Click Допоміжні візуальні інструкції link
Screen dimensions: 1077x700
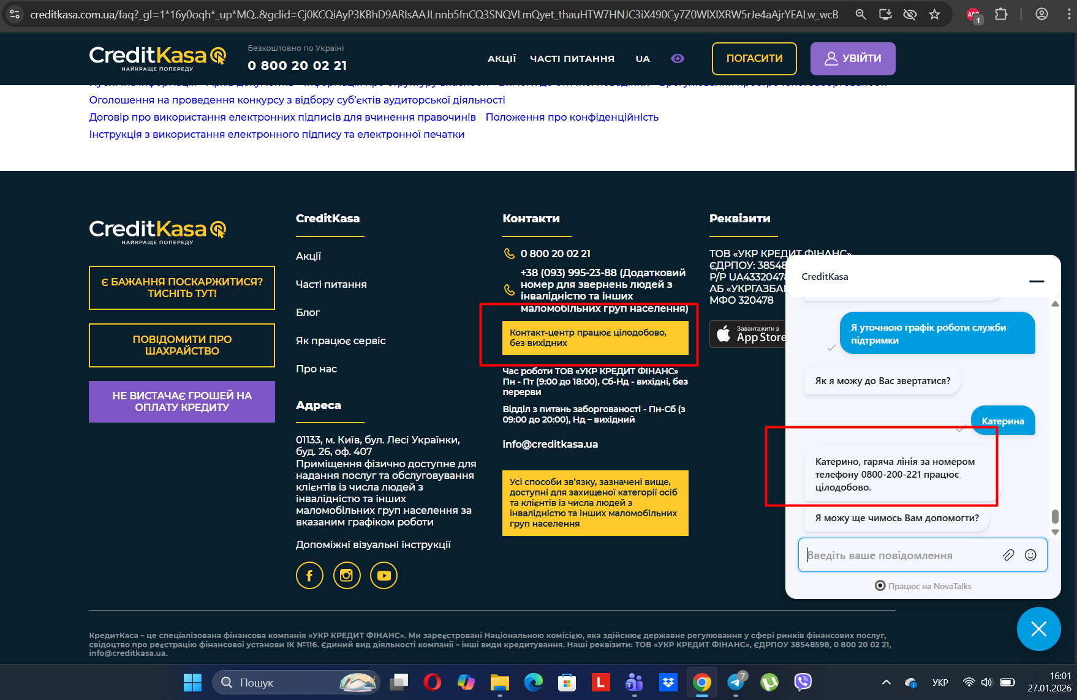pos(373,544)
